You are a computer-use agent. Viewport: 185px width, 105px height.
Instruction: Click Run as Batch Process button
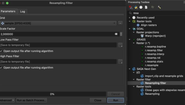tap(31, 100)
